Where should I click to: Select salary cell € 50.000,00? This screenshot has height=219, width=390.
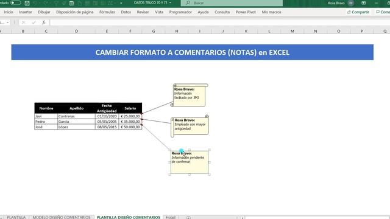[x=130, y=127]
